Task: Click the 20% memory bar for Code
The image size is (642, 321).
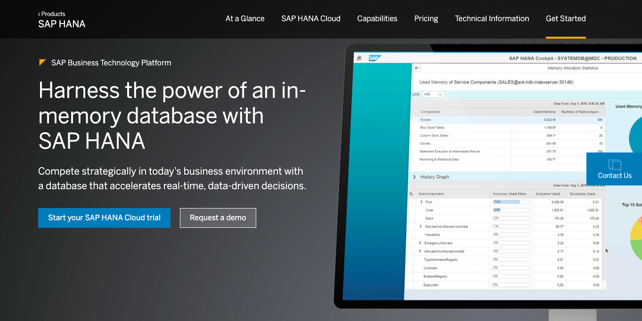Action: click(511, 210)
